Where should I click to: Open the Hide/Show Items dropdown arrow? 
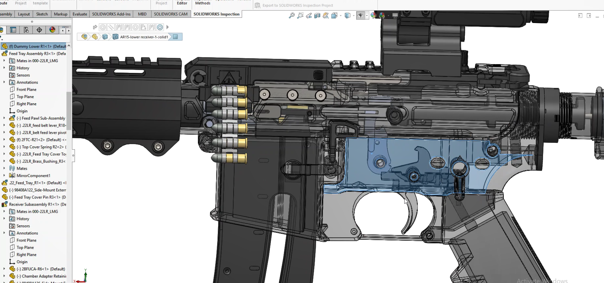click(x=367, y=16)
